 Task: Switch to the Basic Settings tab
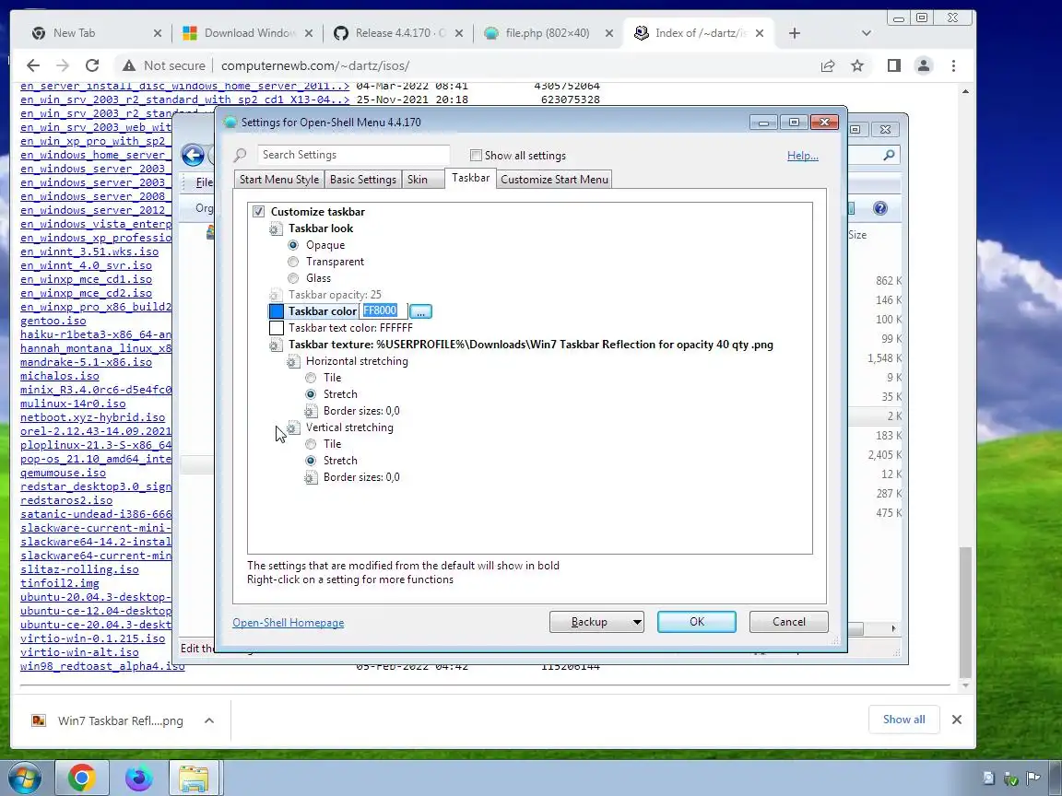pos(362,180)
